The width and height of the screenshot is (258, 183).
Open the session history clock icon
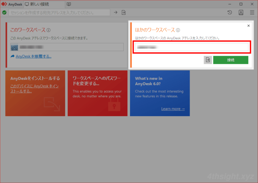[230, 12]
